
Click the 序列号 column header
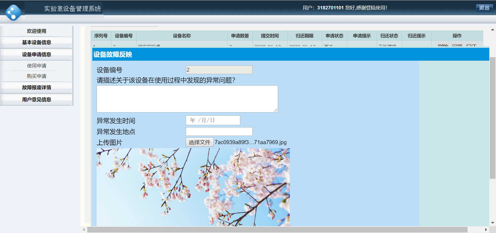pyautogui.click(x=101, y=36)
